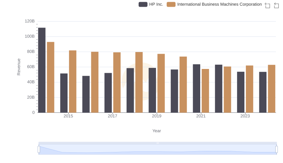283x163 pixels.
Task: Click the zoom area select icon
Action: pos(267,5)
